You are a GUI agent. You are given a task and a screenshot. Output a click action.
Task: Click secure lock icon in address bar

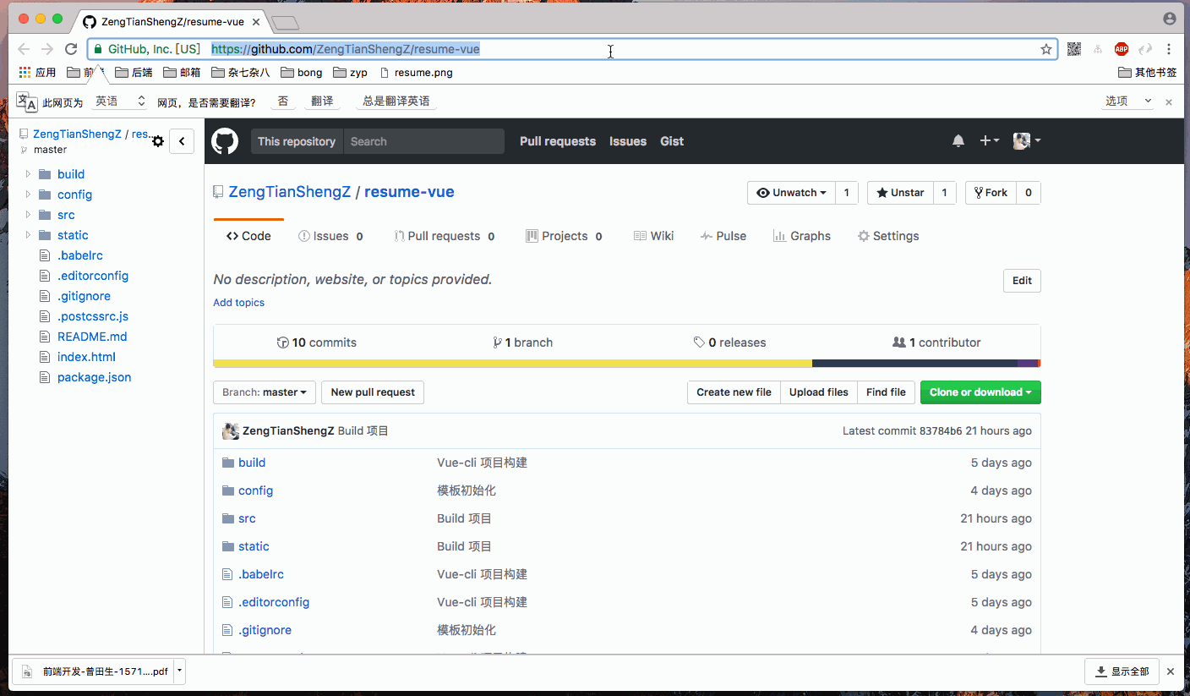pyautogui.click(x=98, y=49)
